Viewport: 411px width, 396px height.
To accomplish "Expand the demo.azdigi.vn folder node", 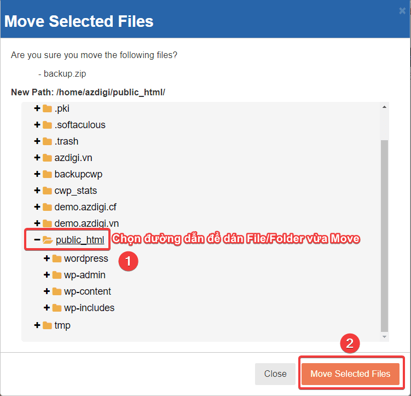I will pos(37,223).
